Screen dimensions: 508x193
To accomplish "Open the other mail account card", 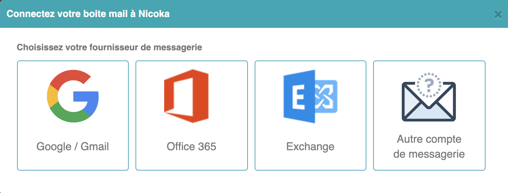I will coord(429,116).
